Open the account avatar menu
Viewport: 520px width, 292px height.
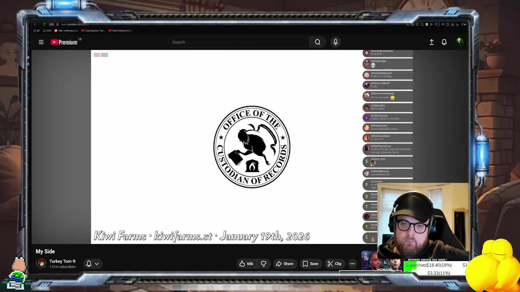click(459, 42)
